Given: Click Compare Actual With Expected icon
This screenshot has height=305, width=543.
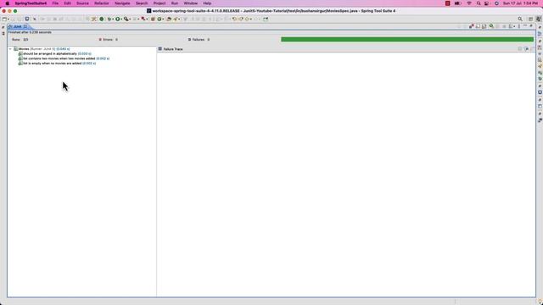Looking at the screenshot, I should click(x=532, y=49).
